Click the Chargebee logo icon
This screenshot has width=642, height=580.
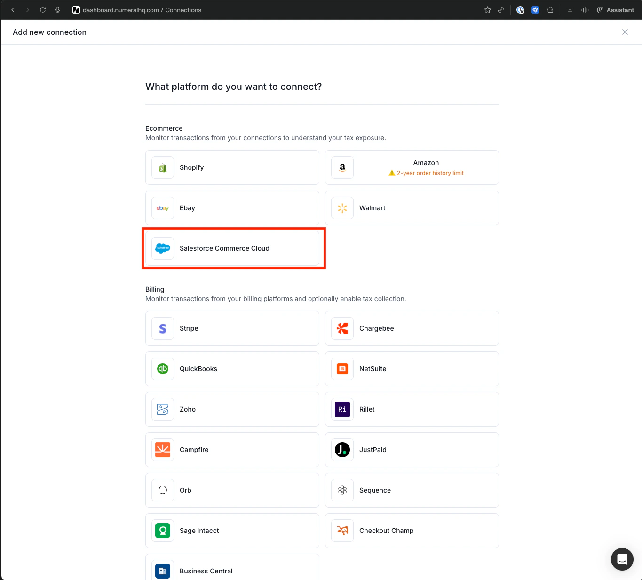click(x=342, y=328)
